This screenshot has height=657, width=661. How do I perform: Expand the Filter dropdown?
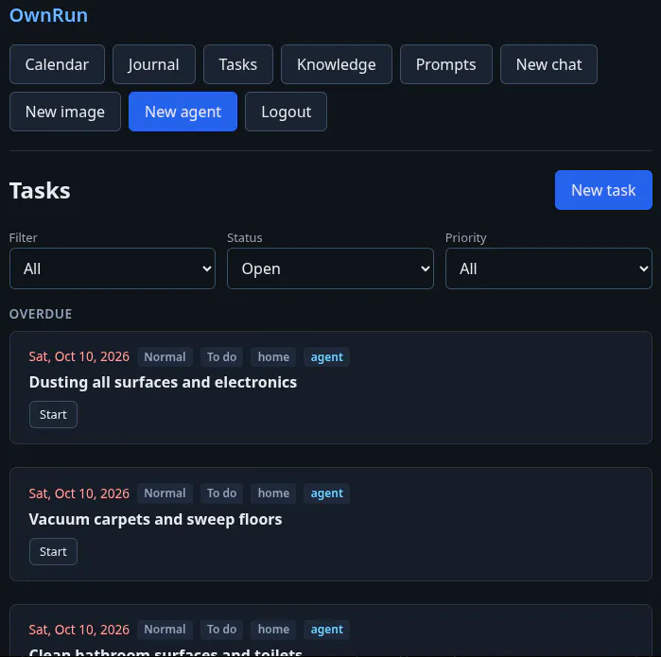pos(113,268)
